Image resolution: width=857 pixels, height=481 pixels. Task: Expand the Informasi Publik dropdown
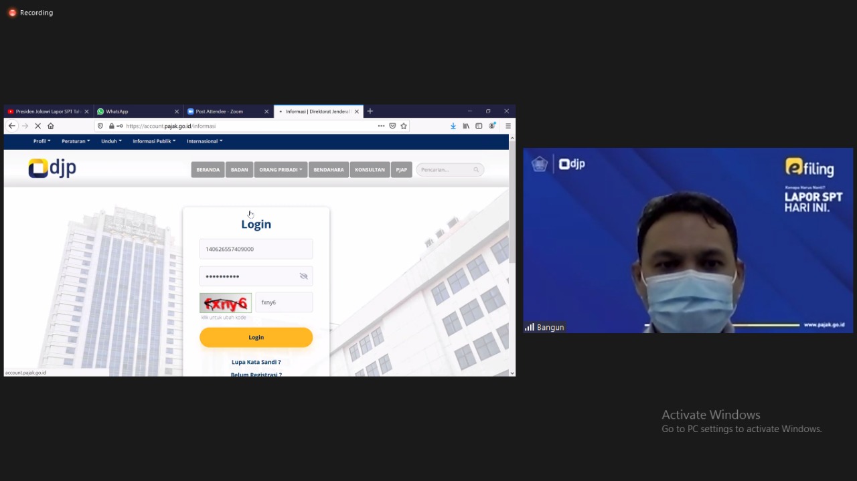[x=154, y=141]
